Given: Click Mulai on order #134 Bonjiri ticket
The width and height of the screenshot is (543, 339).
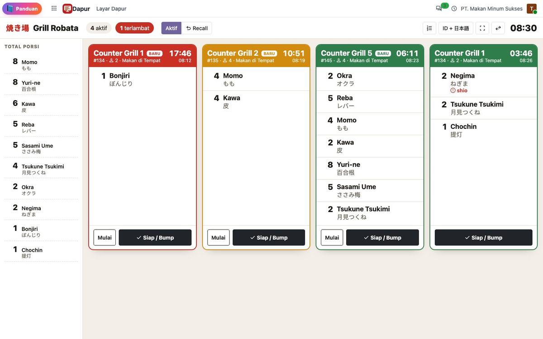Looking at the screenshot, I should coord(105,238).
